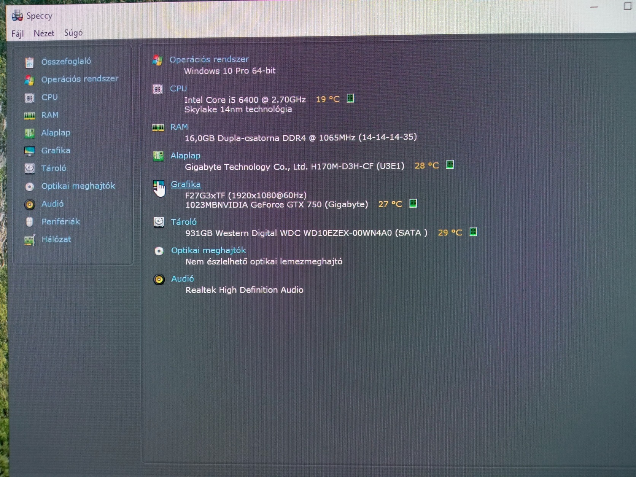Image resolution: width=636 pixels, height=477 pixels.
Task: Click the hard drive temperature indicator icon
Action: (473, 232)
